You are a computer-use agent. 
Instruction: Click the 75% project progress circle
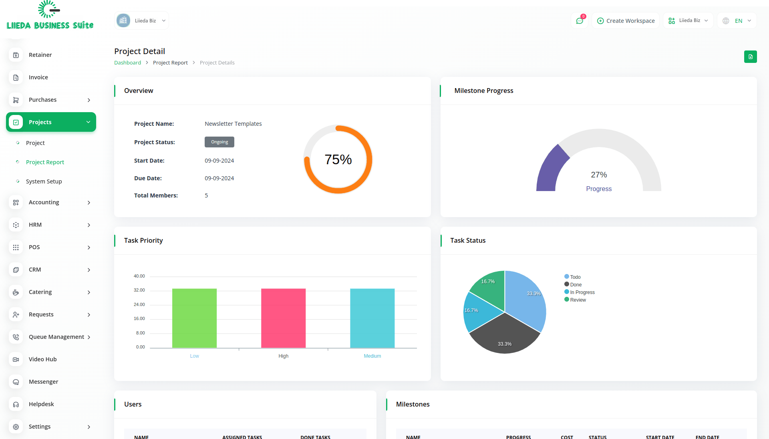(338, 159)
